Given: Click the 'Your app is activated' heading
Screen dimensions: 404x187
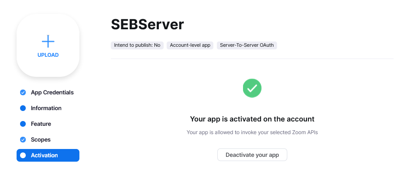Looking at the screenshot, I should (x=252, y=119).
